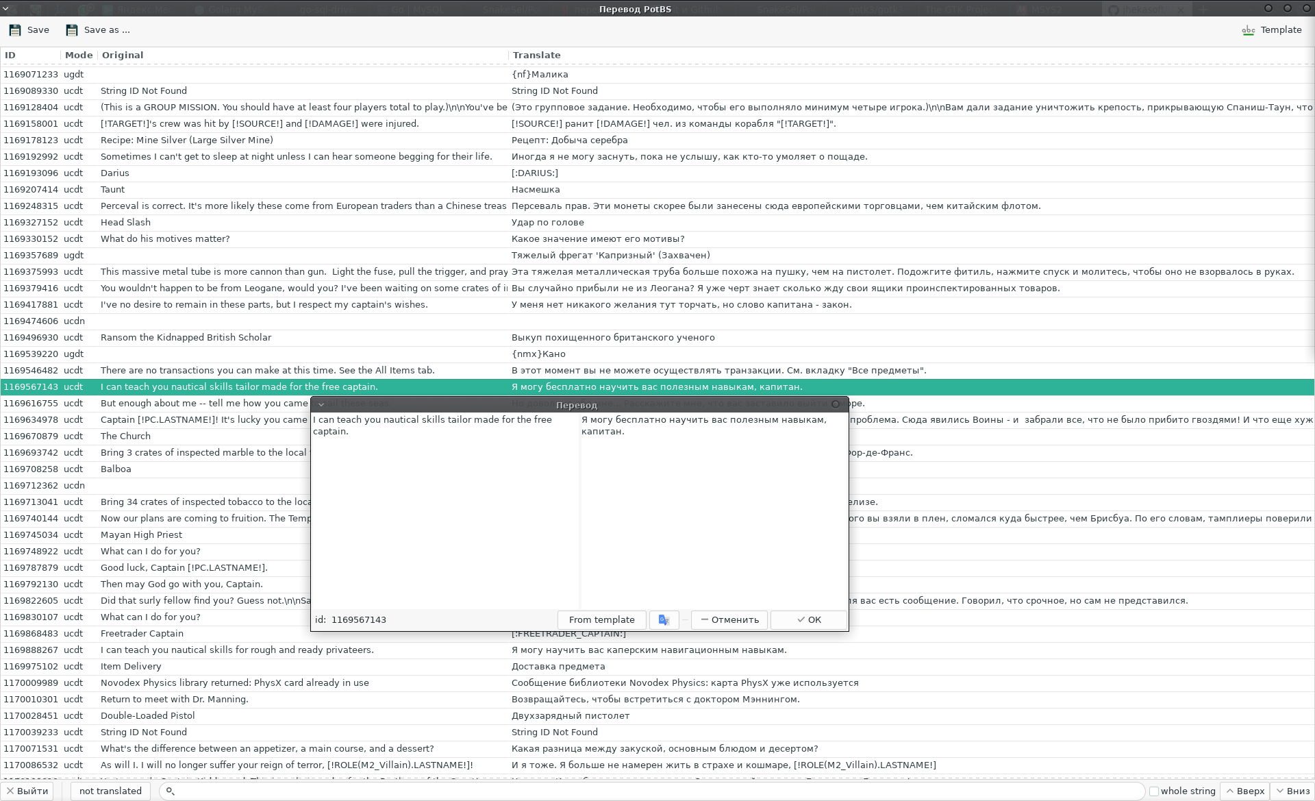The image size is (1315, 801).
Task: Open the Перевод dialog title menu chevron
Action: (321, 405)
